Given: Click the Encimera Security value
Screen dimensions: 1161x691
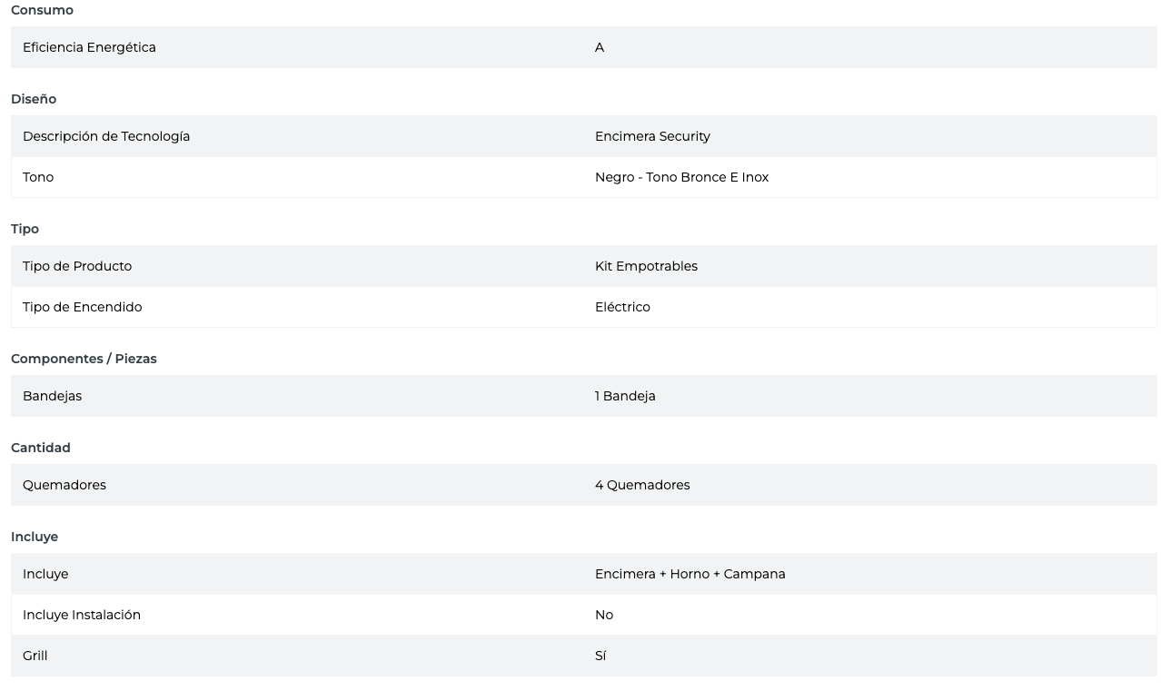Looking at the screenshot, I should (x=652, y=136).
